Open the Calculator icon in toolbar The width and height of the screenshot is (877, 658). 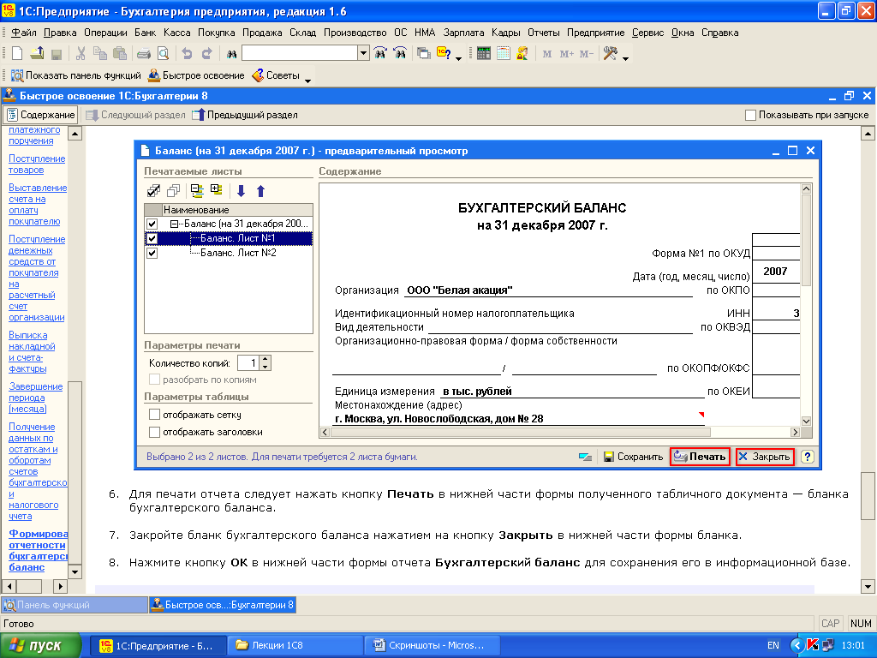[484, 54]
